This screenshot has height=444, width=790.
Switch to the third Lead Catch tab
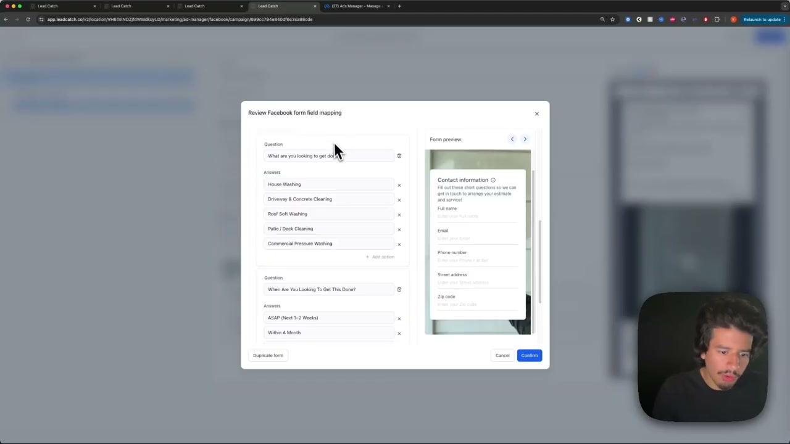pos(209,6)
